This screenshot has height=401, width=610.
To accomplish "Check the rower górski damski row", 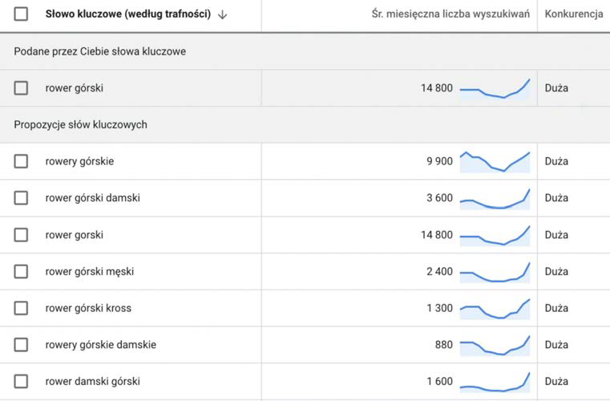I will [21, 198].
